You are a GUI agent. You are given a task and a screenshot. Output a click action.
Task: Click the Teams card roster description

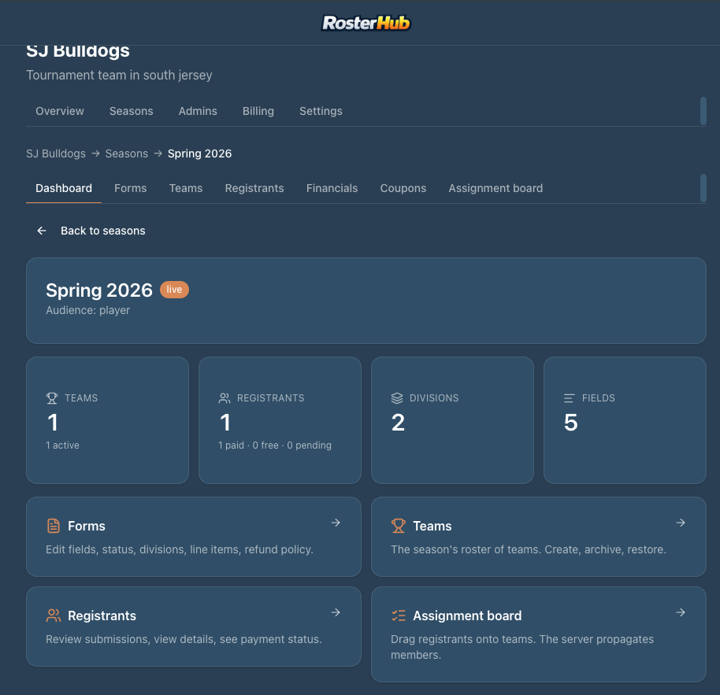point(529,549)
